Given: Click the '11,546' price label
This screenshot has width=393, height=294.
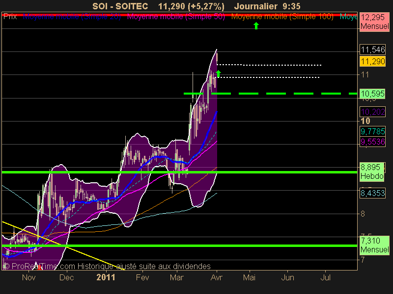Looking at the screenshot, I should pyautogui.click(x=373, y=49).
